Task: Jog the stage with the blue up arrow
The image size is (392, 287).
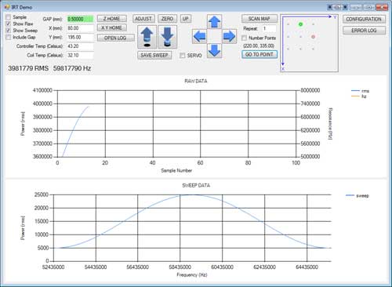Action: pyautogui.click(x=214, y=22)
